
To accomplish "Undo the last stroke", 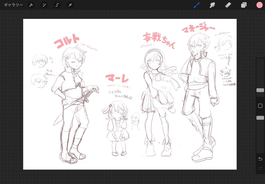I will 260,159.
